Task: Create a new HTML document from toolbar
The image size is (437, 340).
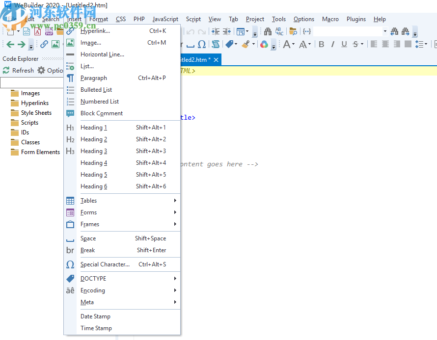Action: point(27,31)
